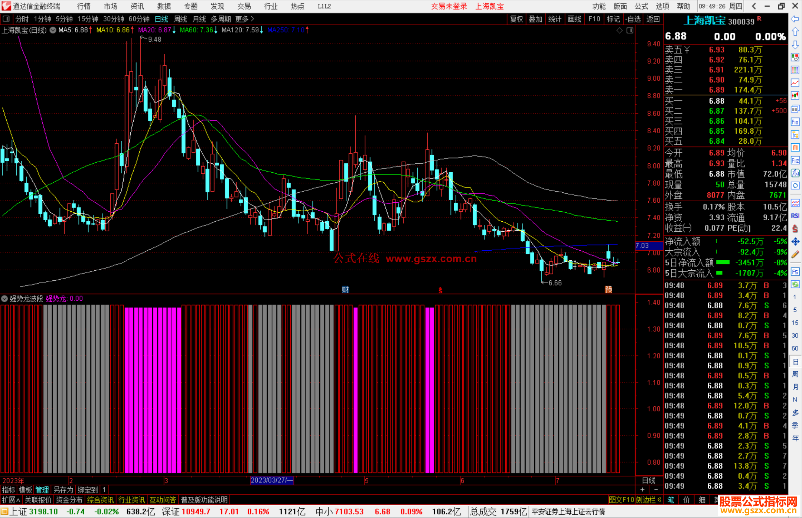
Task: Select the pencil drawing tool icon
Action: (795, 255)
